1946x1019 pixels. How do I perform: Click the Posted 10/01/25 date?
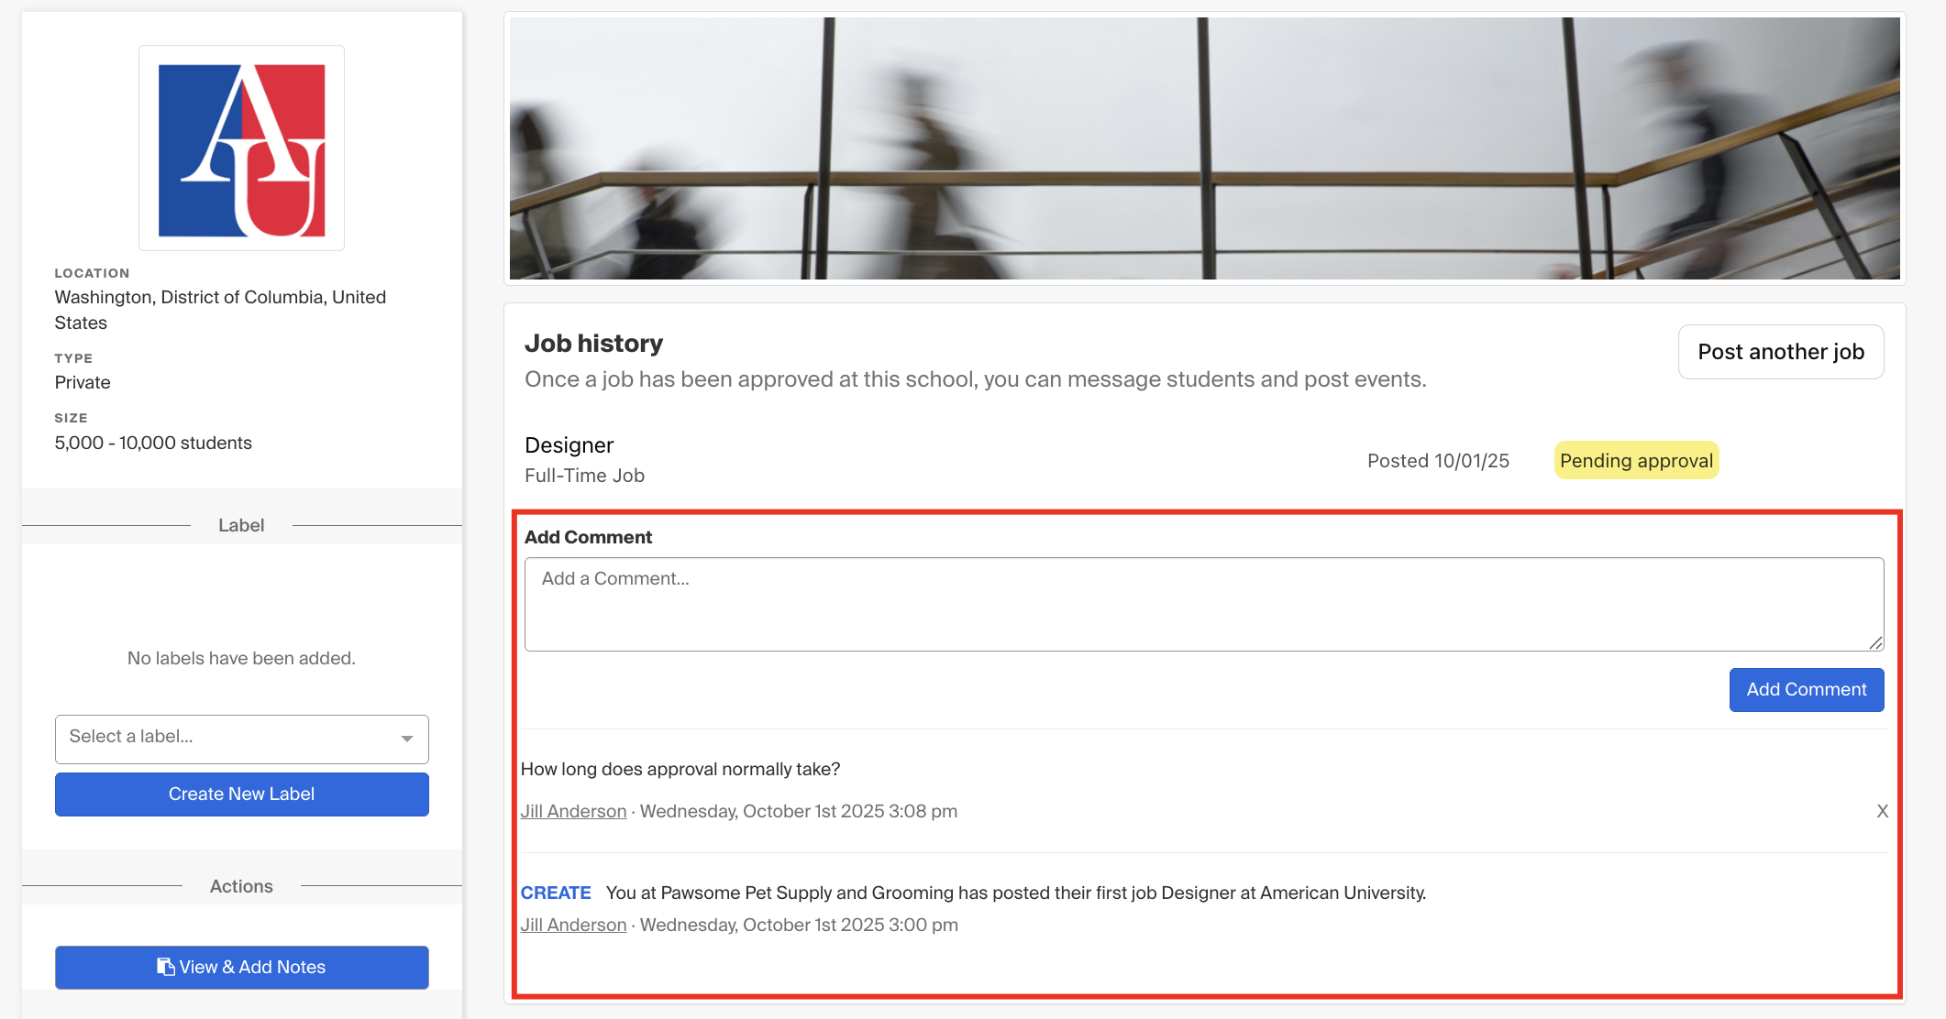pos(1438,460)
